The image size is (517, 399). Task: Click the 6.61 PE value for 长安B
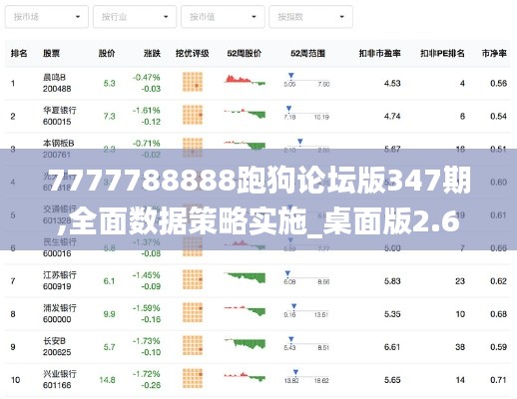[392, 347]
